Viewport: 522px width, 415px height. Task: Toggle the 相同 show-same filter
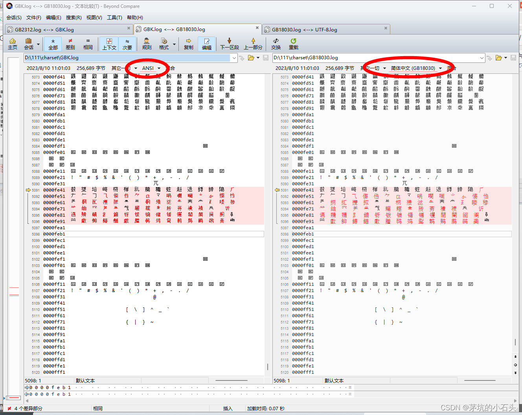pyautogui.click(x=88, y=44)
